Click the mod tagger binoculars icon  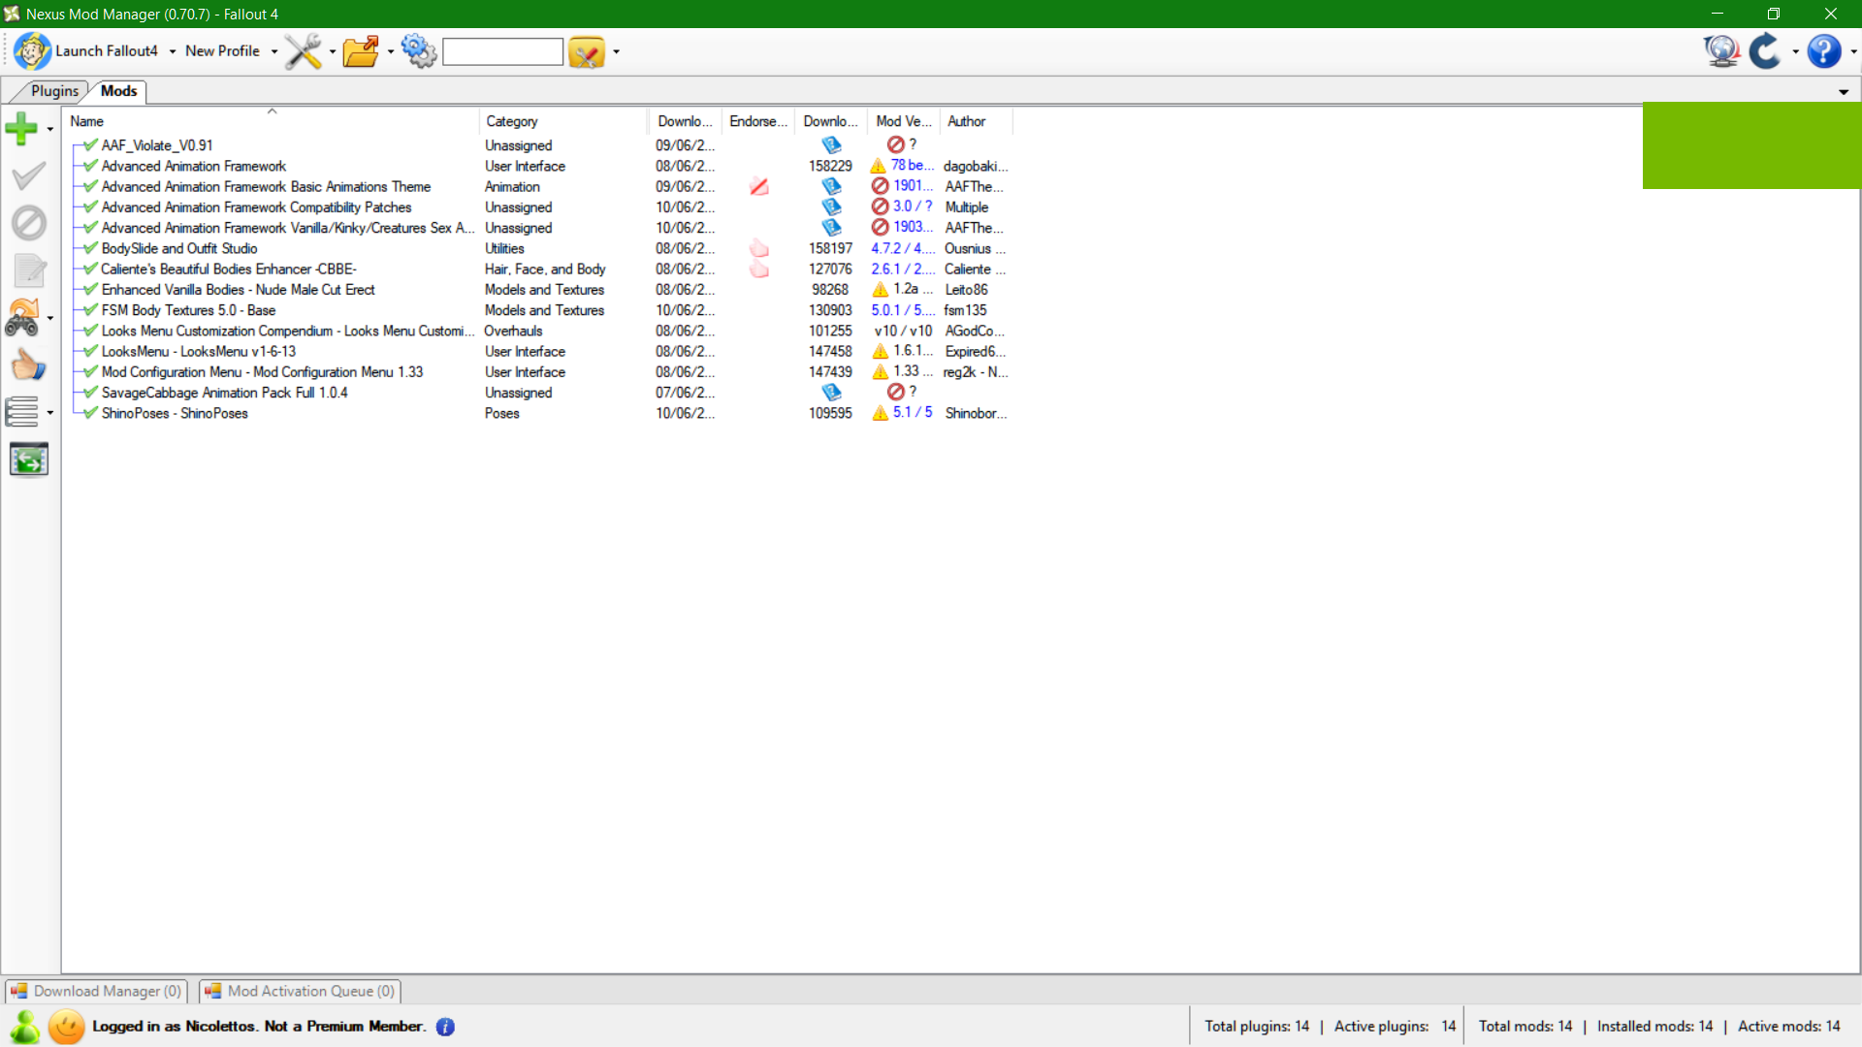pos(22,318)
